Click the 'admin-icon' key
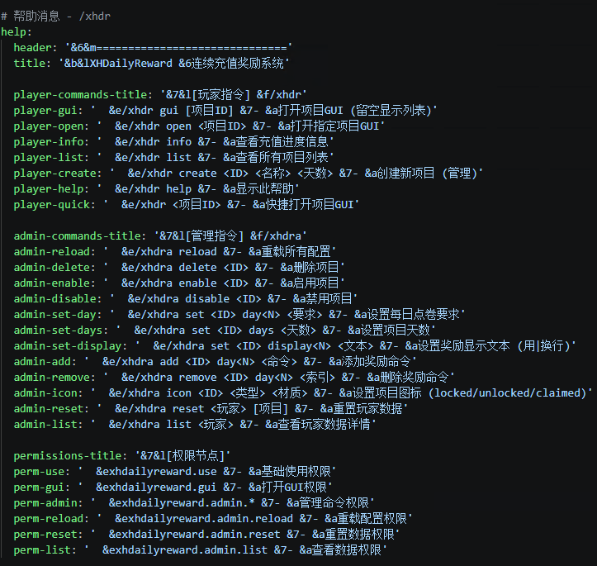 click(45, 393)
